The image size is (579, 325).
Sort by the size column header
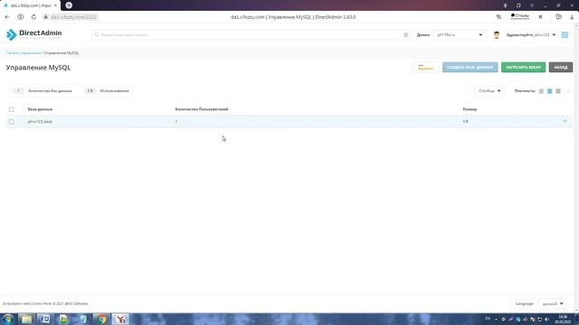[x=470, y=109]
